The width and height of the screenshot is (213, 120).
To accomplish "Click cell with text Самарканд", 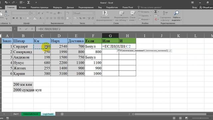I will coord(23,52).
